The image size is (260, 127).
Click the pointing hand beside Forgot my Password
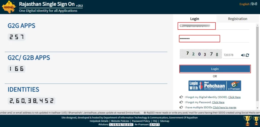pyautogui.click(x=181, y=102)
